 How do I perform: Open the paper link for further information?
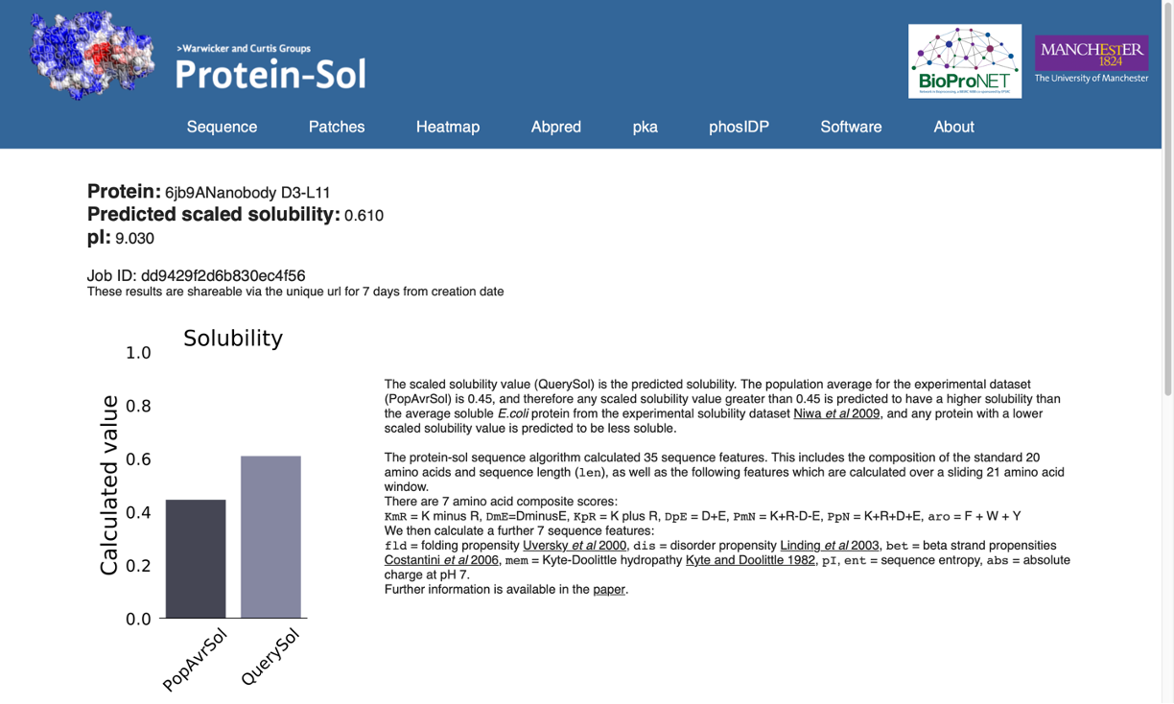point(609,588)
